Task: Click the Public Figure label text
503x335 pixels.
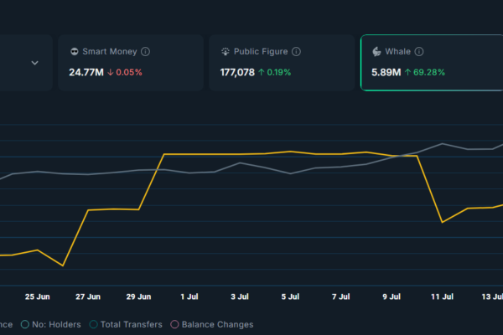Action: (261, 51)
